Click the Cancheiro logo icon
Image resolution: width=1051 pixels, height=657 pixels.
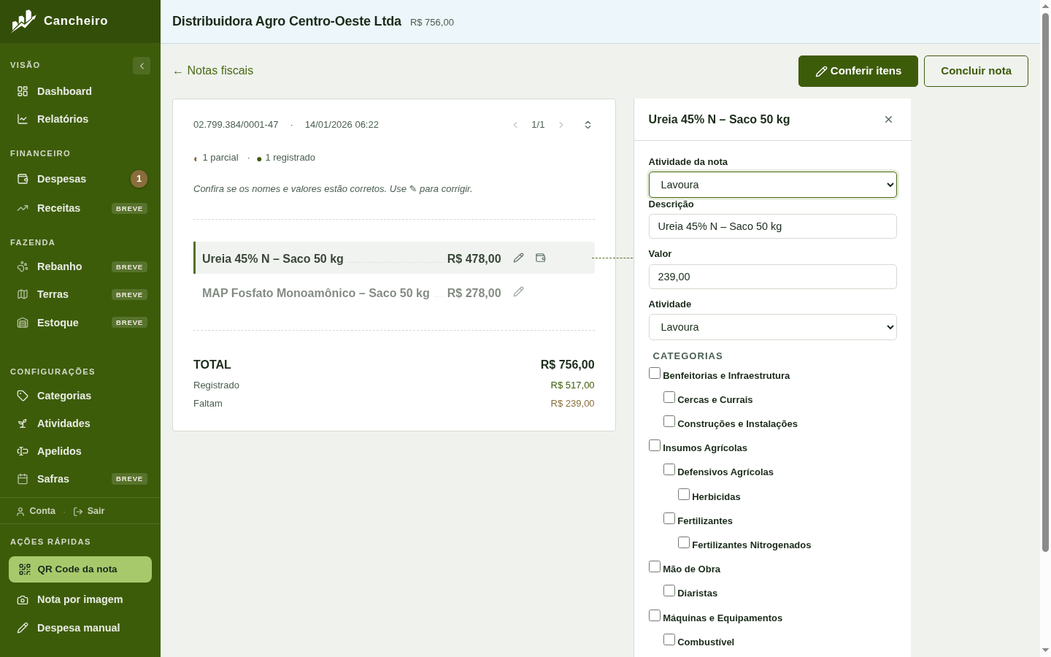(x=23, y=20)
